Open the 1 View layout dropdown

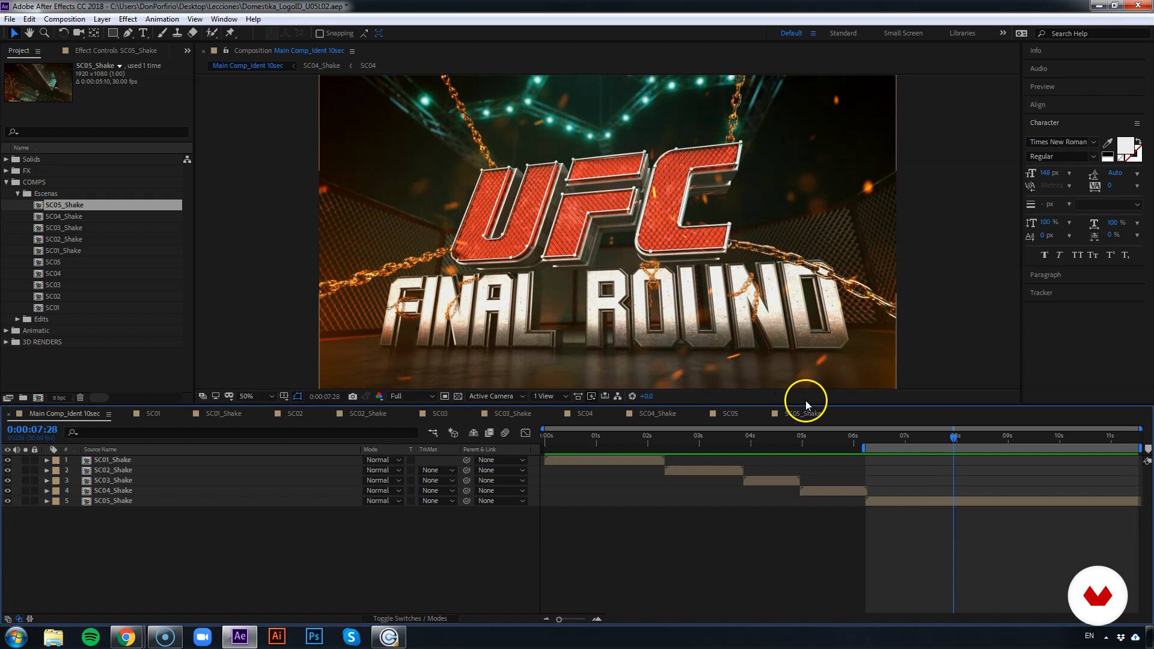[551, 397]
